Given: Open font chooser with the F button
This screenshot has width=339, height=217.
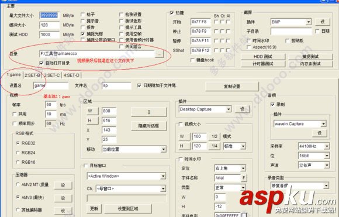Looking at the screenshot, I should tap(244, 178).
